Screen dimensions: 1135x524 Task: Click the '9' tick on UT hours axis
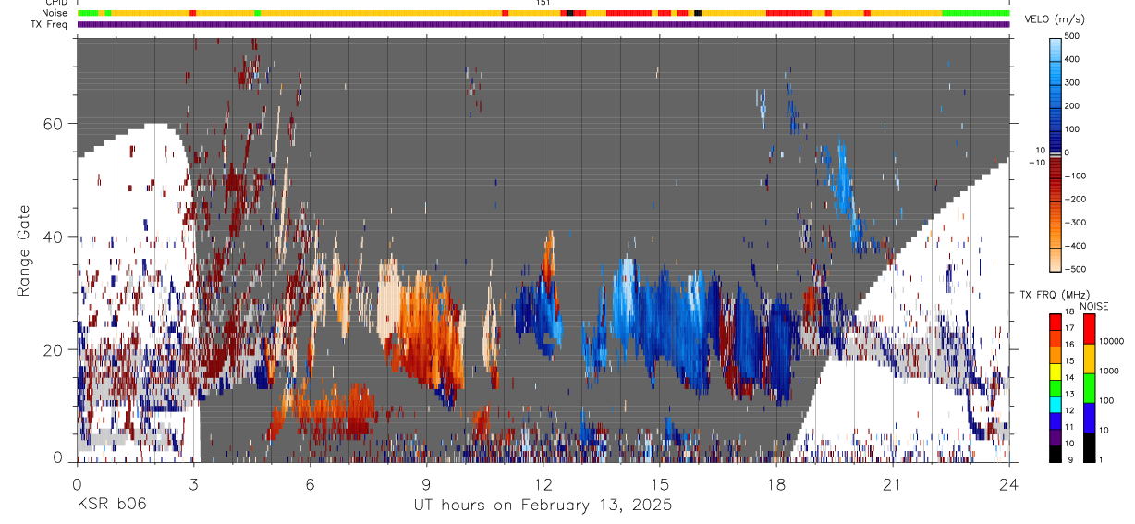click(x=427, y=485)
